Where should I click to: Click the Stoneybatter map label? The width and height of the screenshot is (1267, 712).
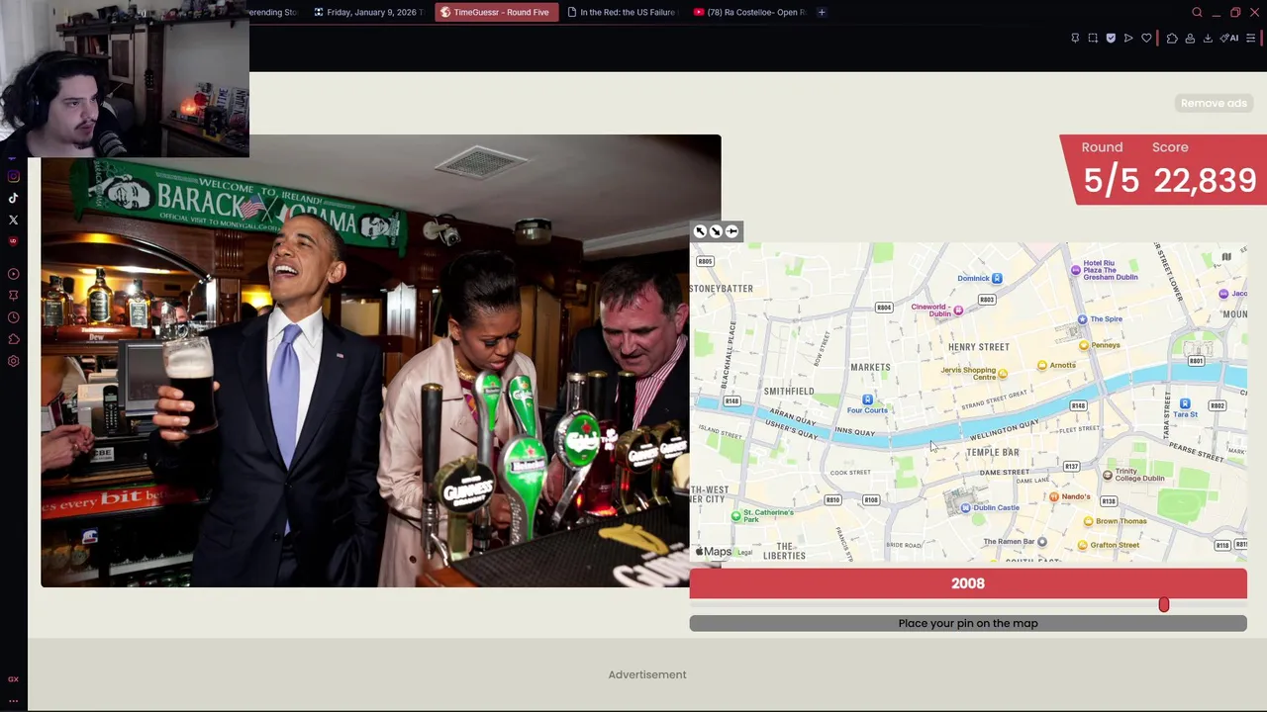pyautogui.click(x=722, y=289)
